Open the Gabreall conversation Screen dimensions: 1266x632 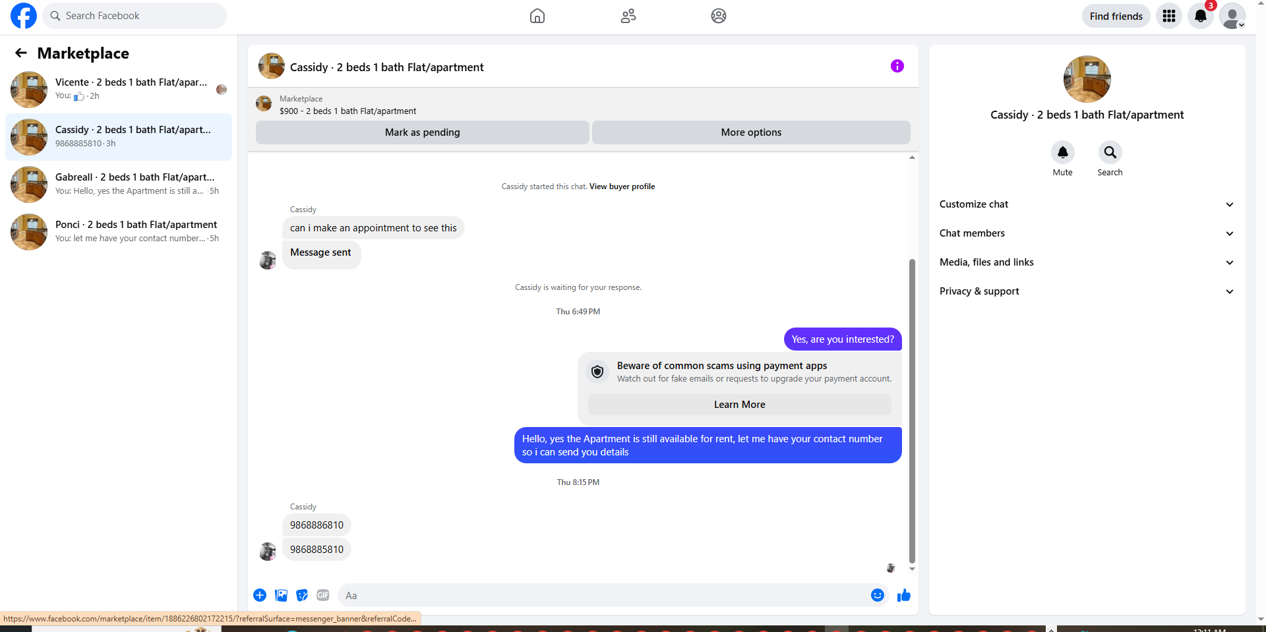119,185
